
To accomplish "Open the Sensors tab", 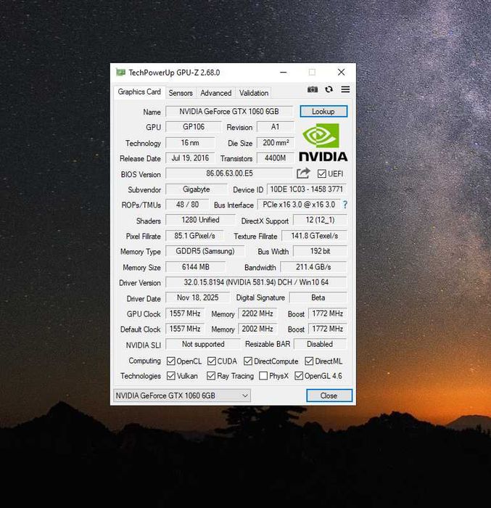I will [x=181, y=93].
